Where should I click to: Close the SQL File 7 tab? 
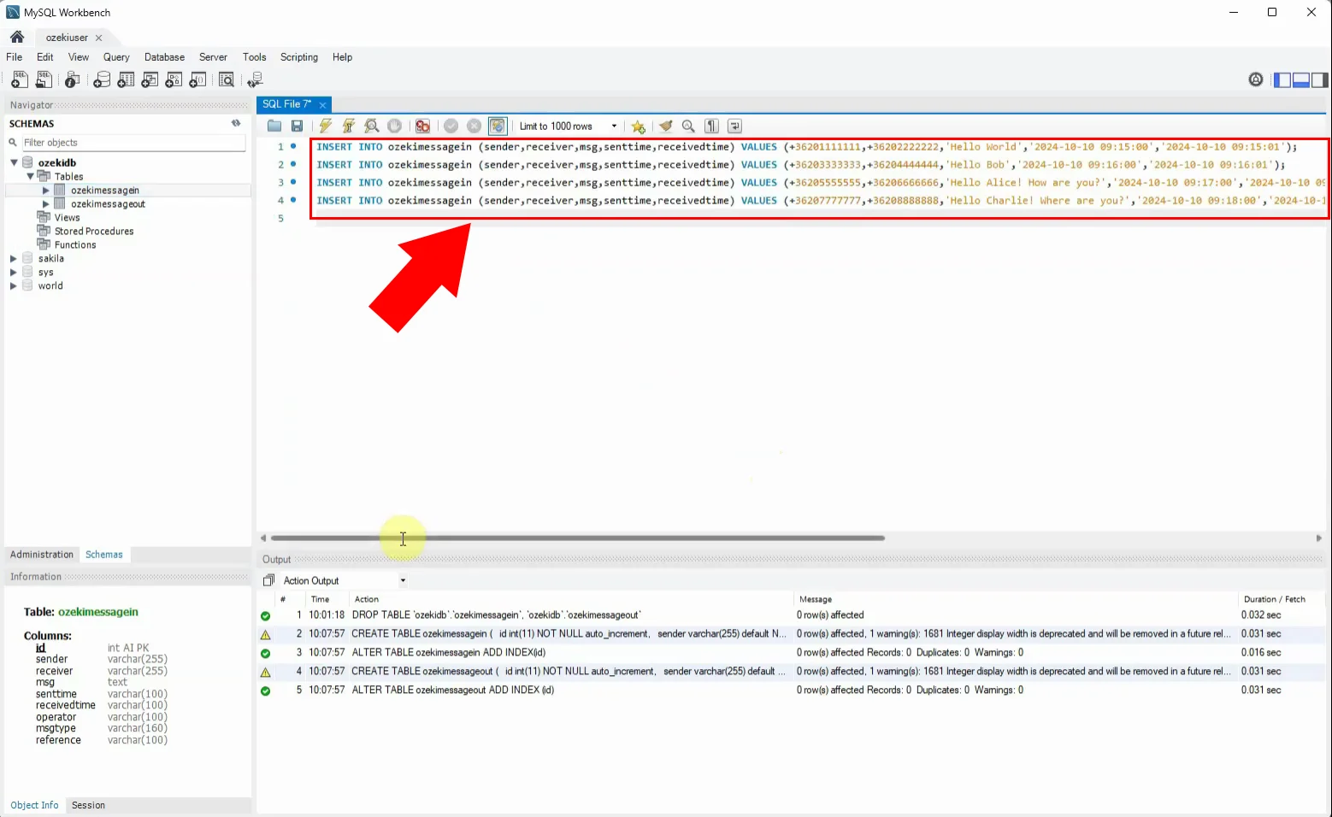point(322,104)
